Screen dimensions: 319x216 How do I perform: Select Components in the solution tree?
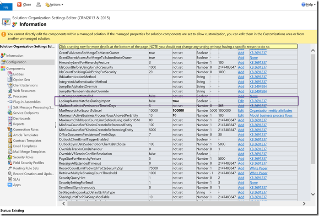pyautogui.click(x=16, y=69)
